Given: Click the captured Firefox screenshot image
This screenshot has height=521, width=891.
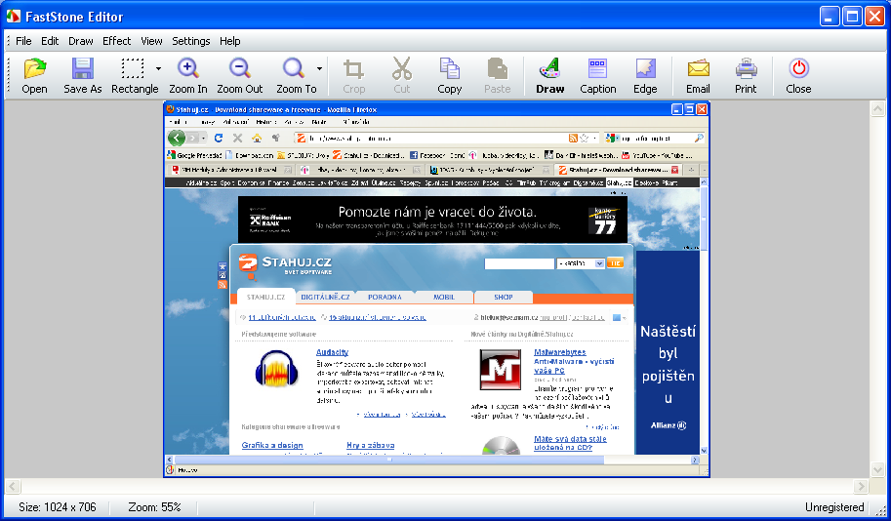Looking at the screenshot, I should click(x=436, y=289).
